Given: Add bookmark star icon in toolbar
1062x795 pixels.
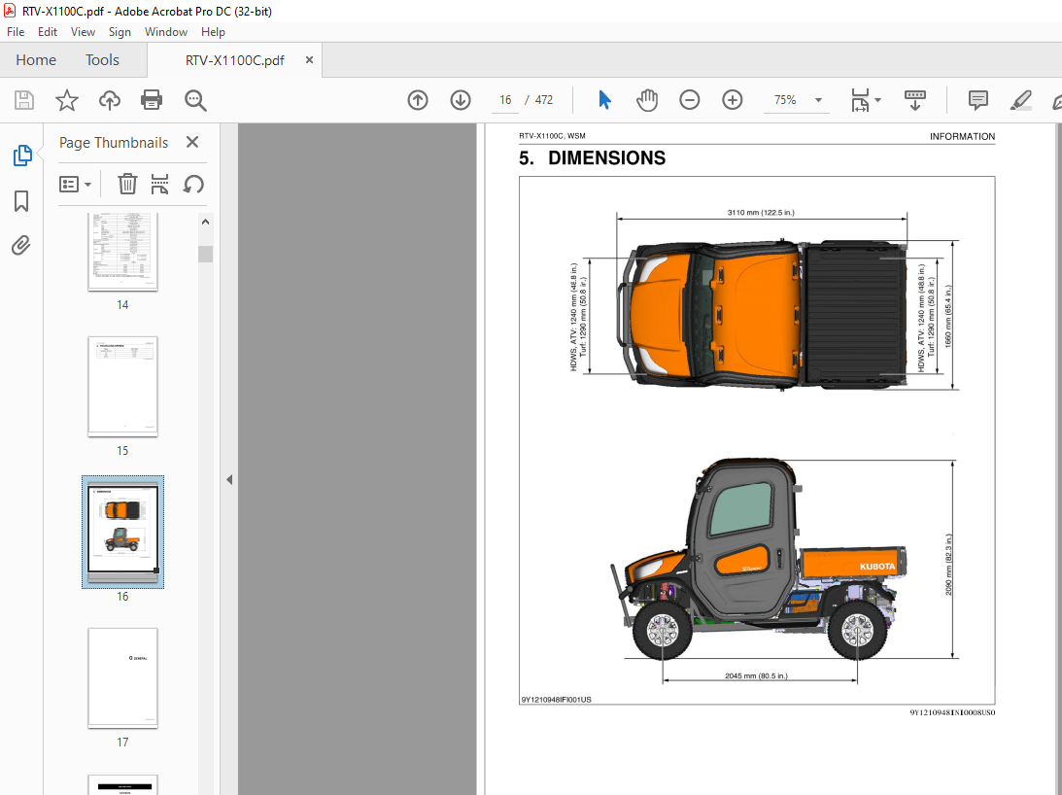Looking at the screenshot, I should 66,100.
